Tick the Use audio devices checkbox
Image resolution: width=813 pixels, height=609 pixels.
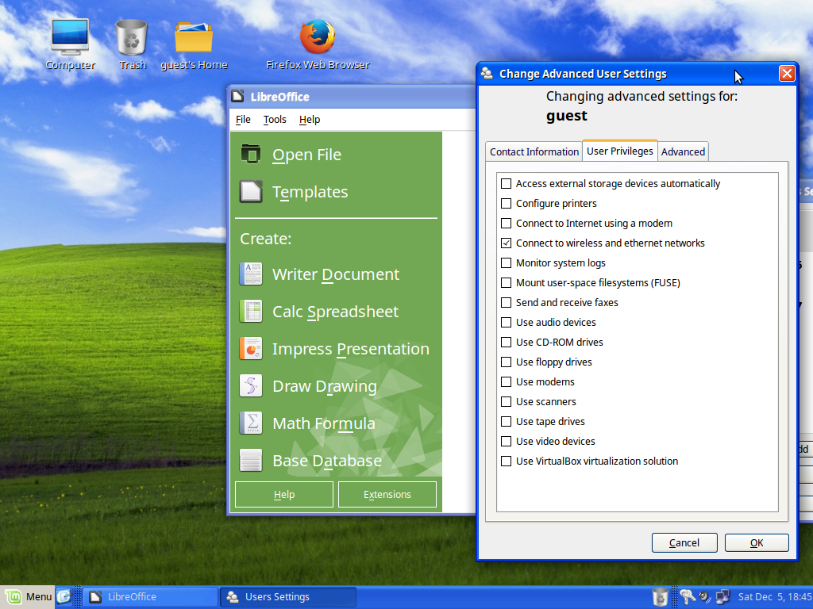[x=507, y=323]
